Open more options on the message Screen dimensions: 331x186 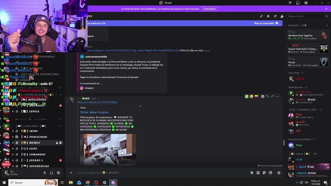277,96
